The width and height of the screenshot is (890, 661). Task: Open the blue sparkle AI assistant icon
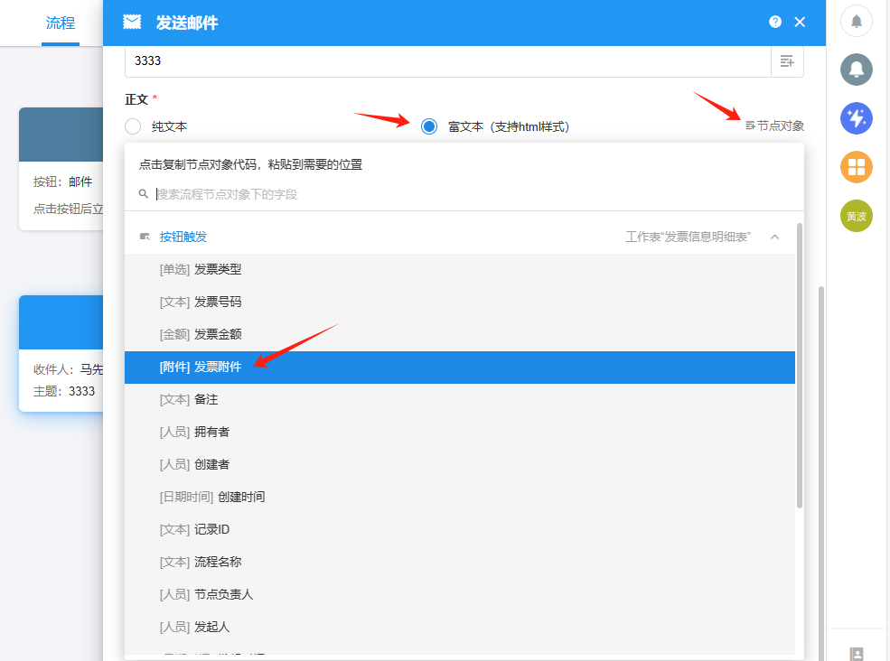click(x=857, y=118)
